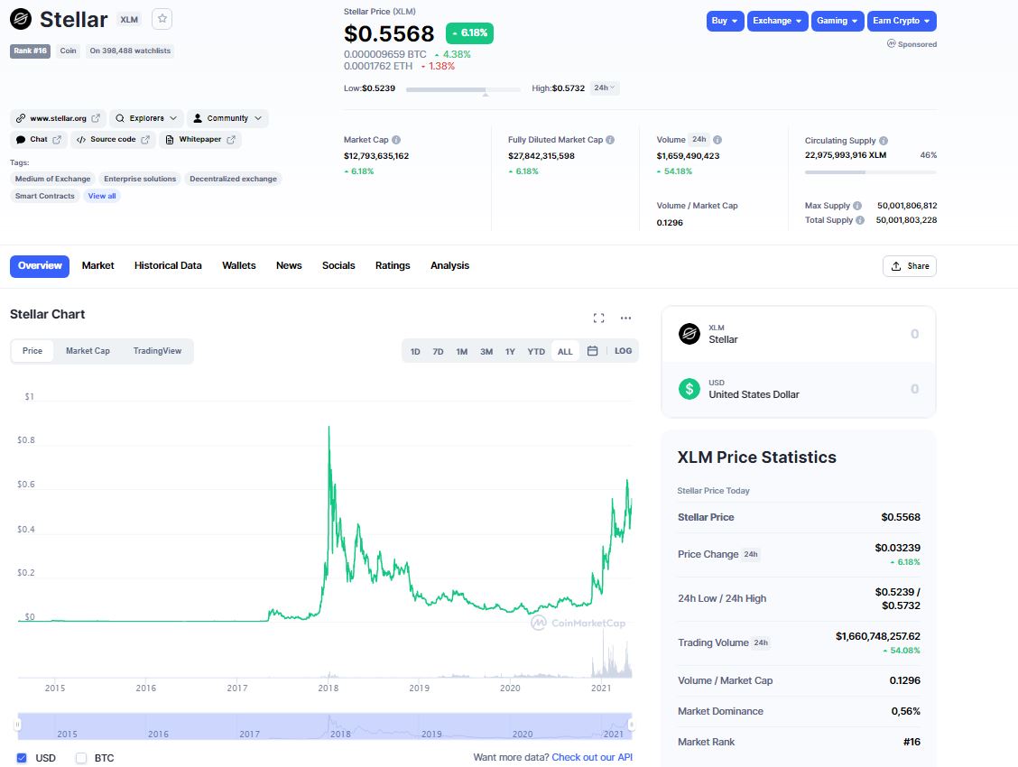Click the XLM icon in the converter

click(x=689, y=334)
